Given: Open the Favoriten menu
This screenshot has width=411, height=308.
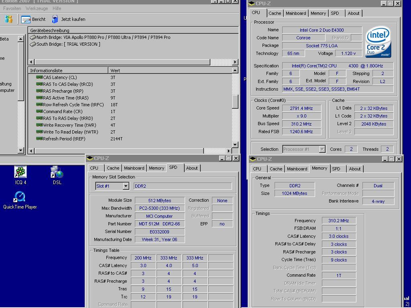Looking at the screenshot, I should point(12,8).
